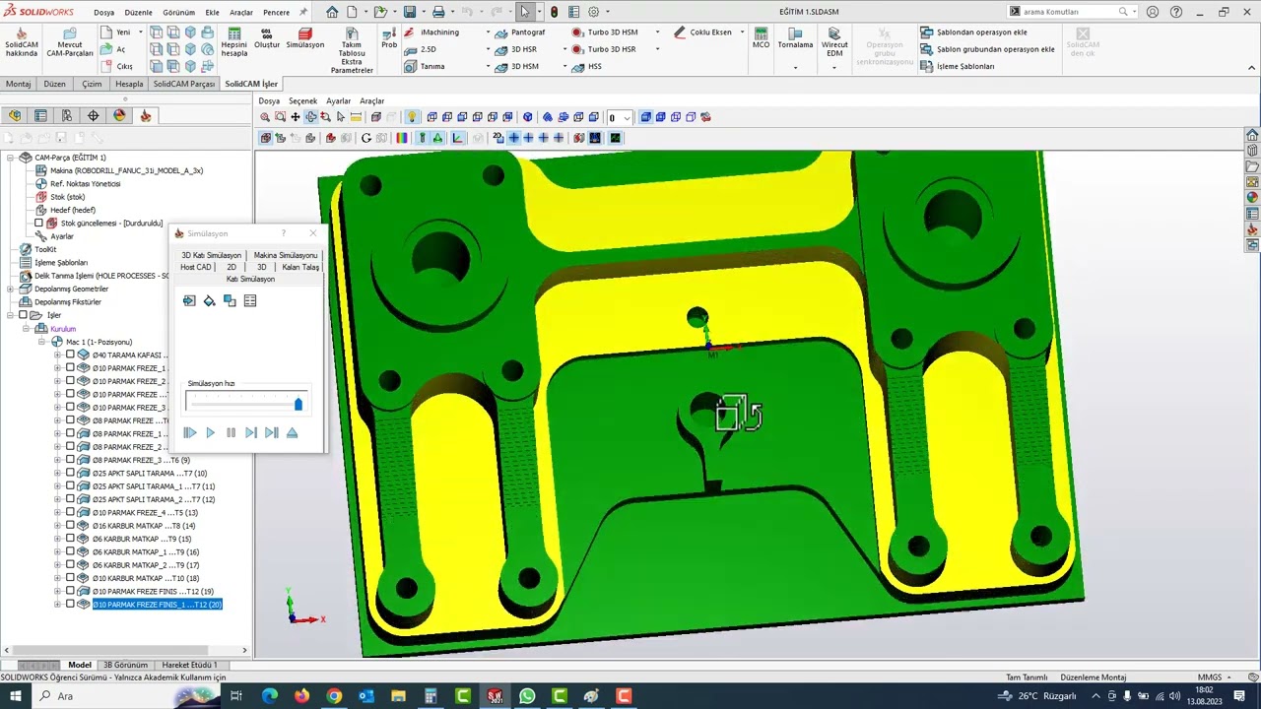Toggle the İşler folder checkbox
Image resolution: width=1261 pixels, height=709 pixels.
coord(23,315)
